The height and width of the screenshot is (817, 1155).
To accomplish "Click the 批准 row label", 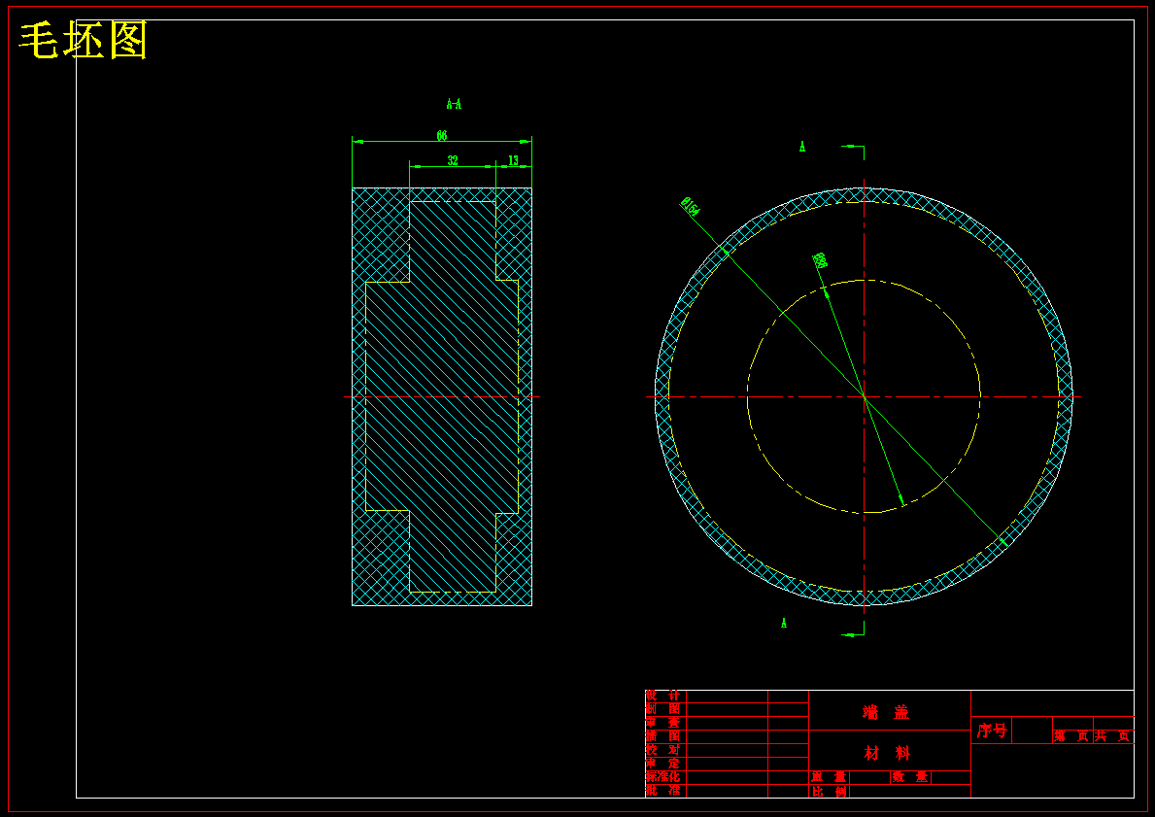I will [662, 791].
